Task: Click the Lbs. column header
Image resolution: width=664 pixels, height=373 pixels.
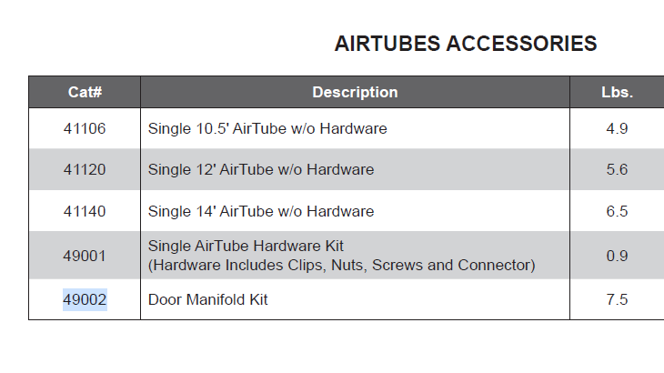Action: (617, 93)
